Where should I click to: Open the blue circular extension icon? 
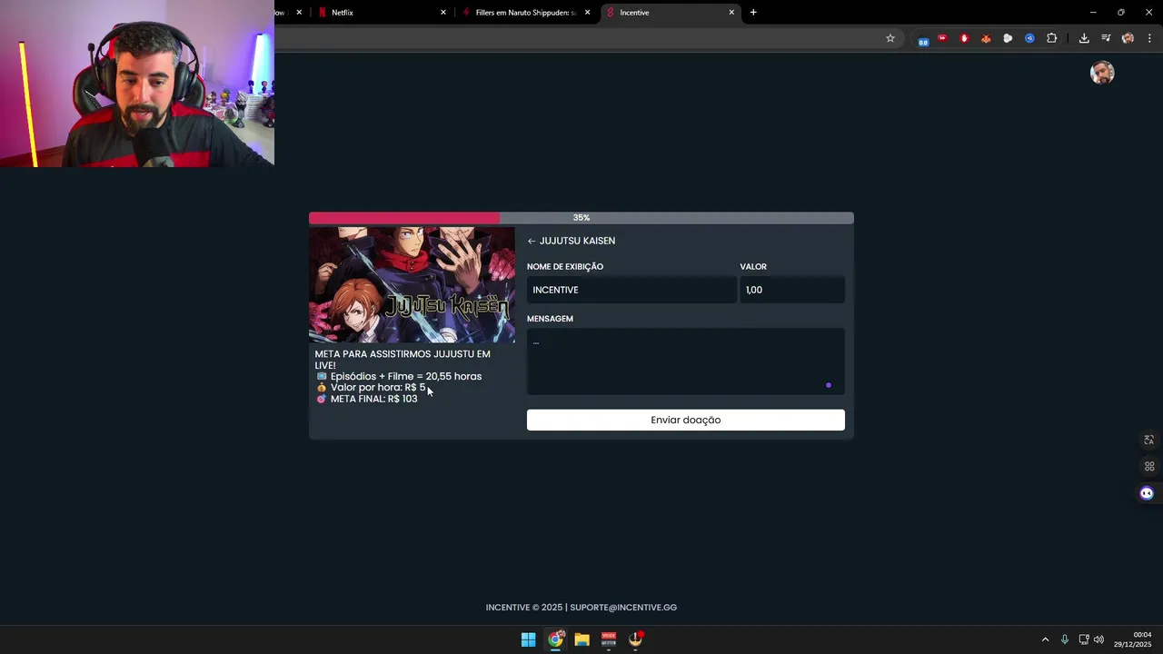1029,38
